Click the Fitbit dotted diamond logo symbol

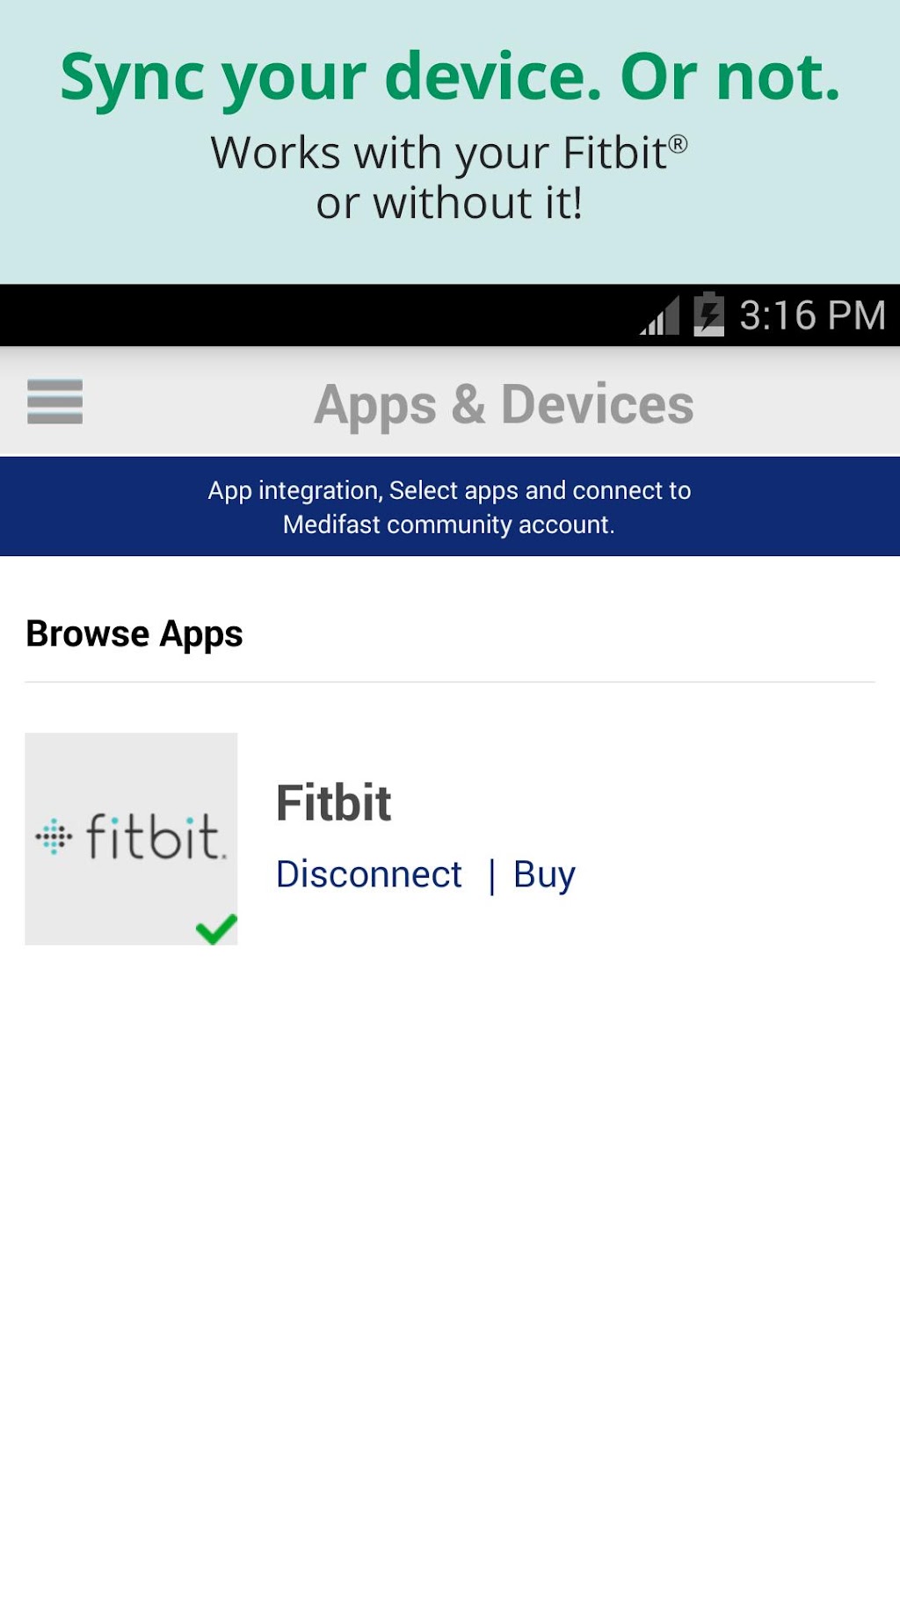coord(54,836)
